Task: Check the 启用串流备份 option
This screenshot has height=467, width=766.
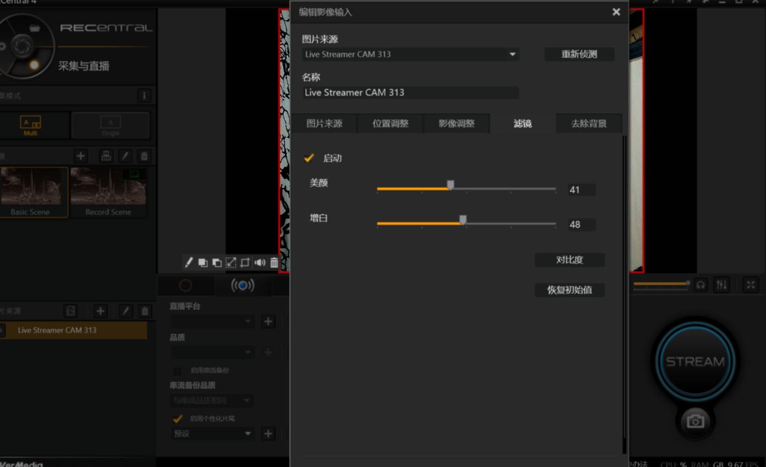Action: tap(177, 371)
